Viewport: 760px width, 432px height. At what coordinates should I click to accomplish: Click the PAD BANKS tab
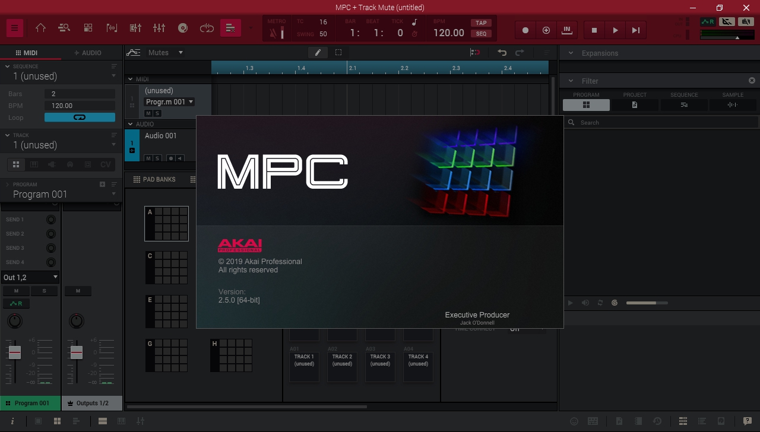point(154,179)
